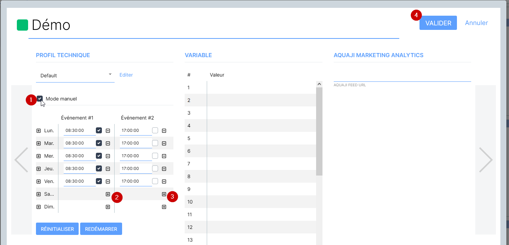The height and width of the screenshot is (245, 509).
Task: Click the REDÉMARRER button
Action: point(101,229)
